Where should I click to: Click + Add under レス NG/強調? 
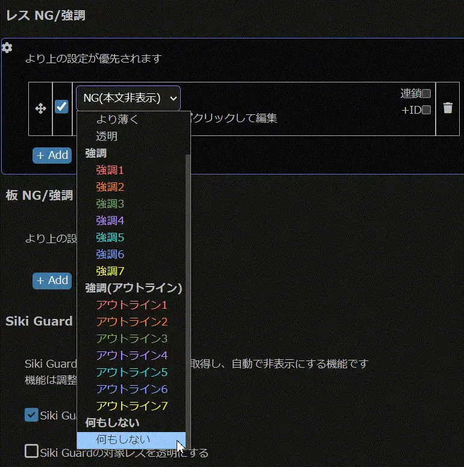click(x=52, y=155)
